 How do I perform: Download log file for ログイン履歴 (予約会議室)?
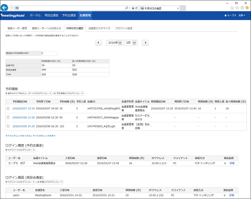pyautogui.click(x=21, y=150)
